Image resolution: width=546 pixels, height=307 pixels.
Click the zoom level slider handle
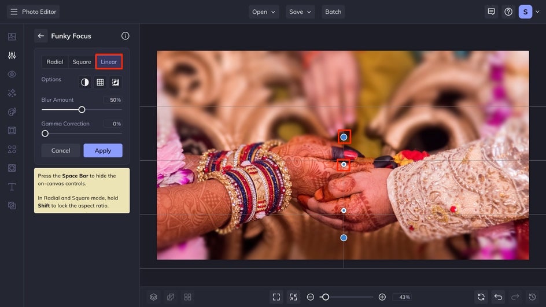pos(326,297)
